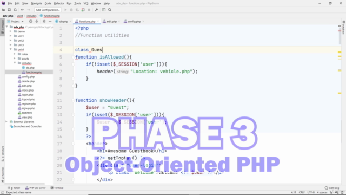346x195 pixels.
Task: Expand the unit1 folder
Action: (x=11, y=36)
